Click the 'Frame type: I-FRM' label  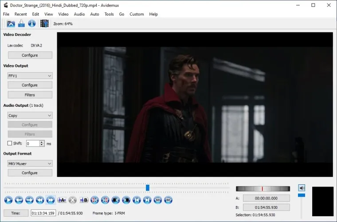[109, 213]
